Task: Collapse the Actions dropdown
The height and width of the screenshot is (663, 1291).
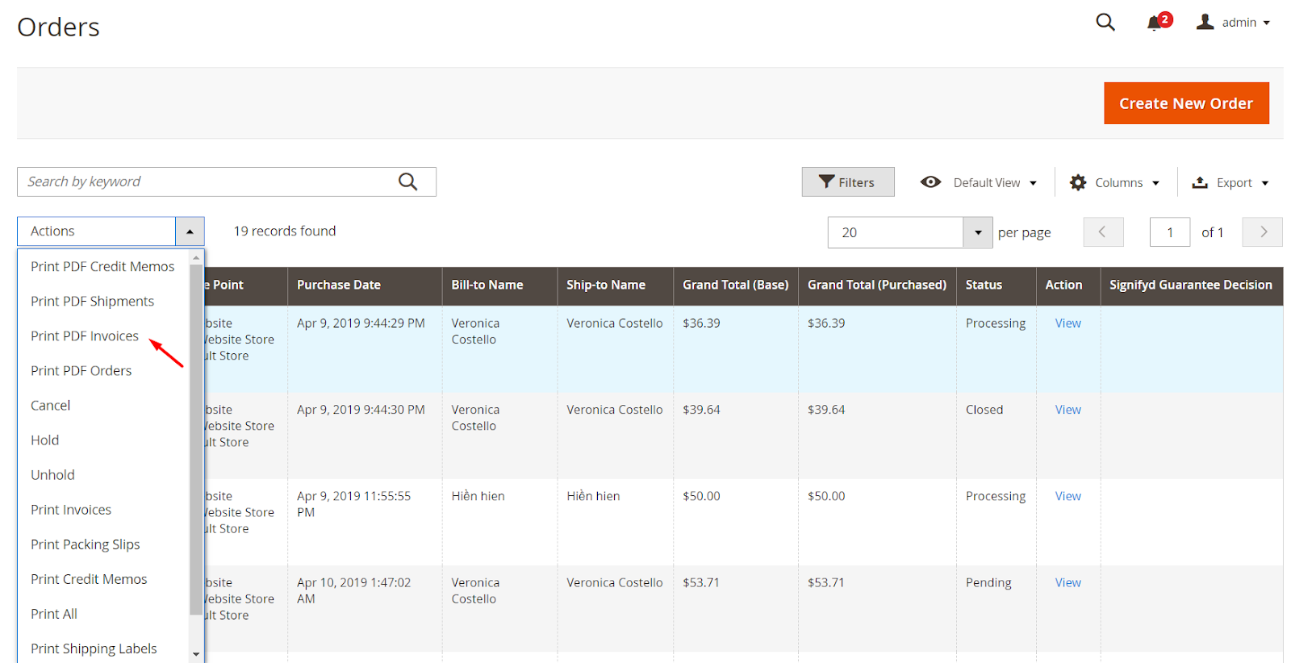Action: pos(190,231)
